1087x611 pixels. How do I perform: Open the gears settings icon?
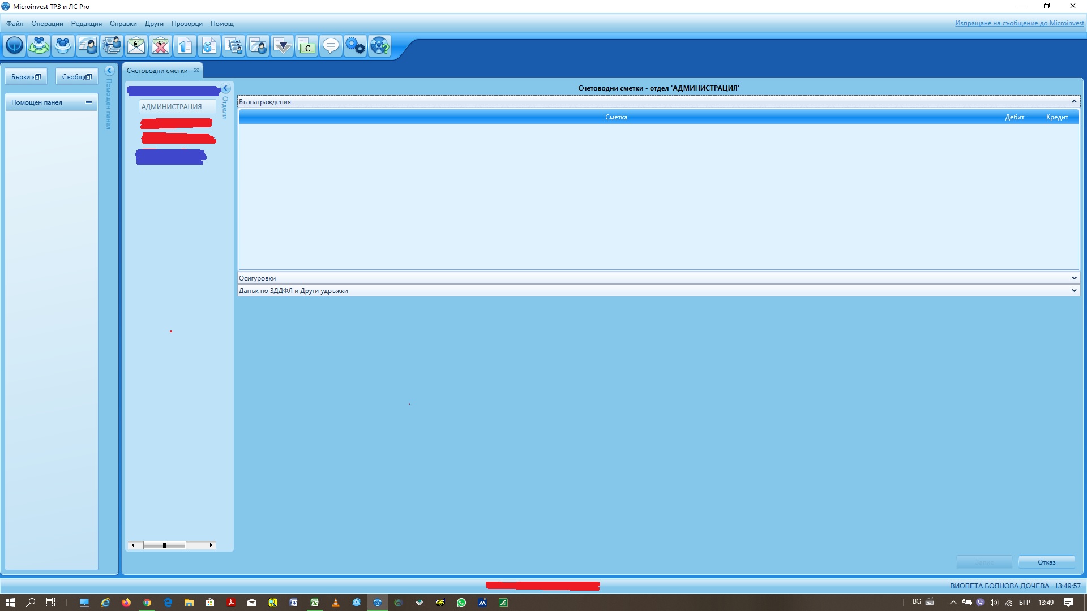[355, 45]
